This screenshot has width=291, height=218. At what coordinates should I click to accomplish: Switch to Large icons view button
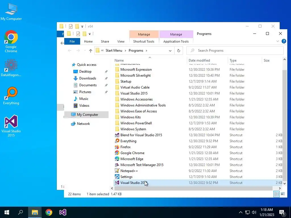283,194
